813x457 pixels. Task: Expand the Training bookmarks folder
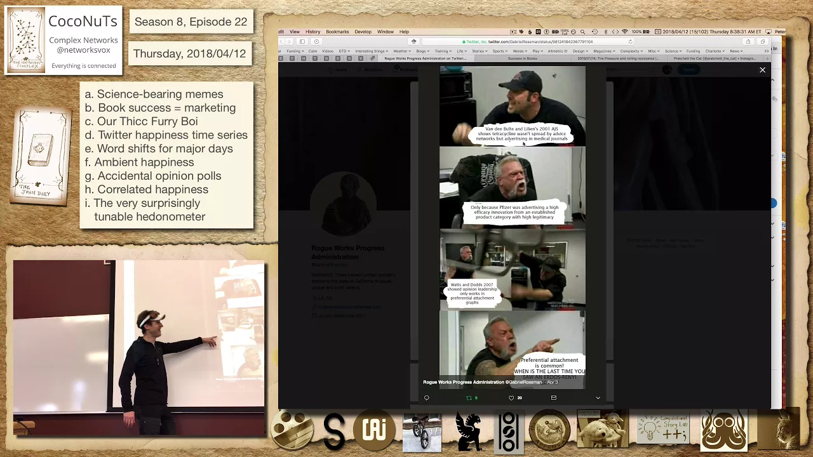coord(443,51)
